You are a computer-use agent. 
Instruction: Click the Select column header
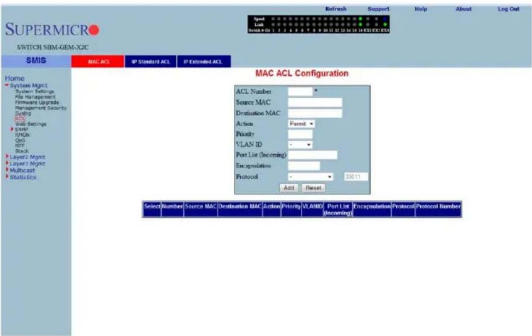[152, 209]
